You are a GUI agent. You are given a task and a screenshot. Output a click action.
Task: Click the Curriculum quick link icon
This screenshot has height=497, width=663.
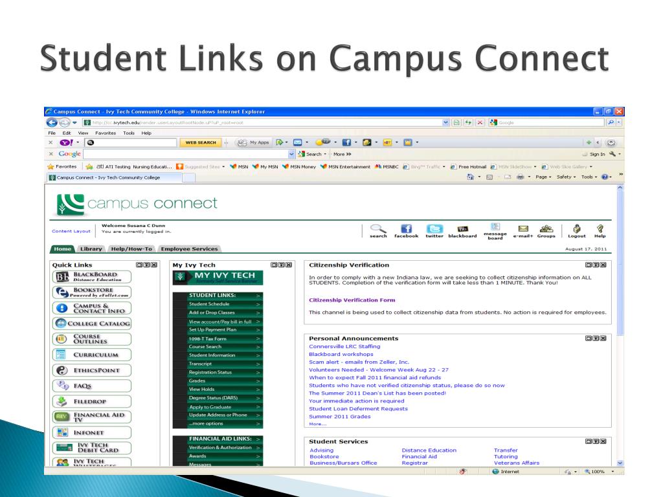point(62,355)
